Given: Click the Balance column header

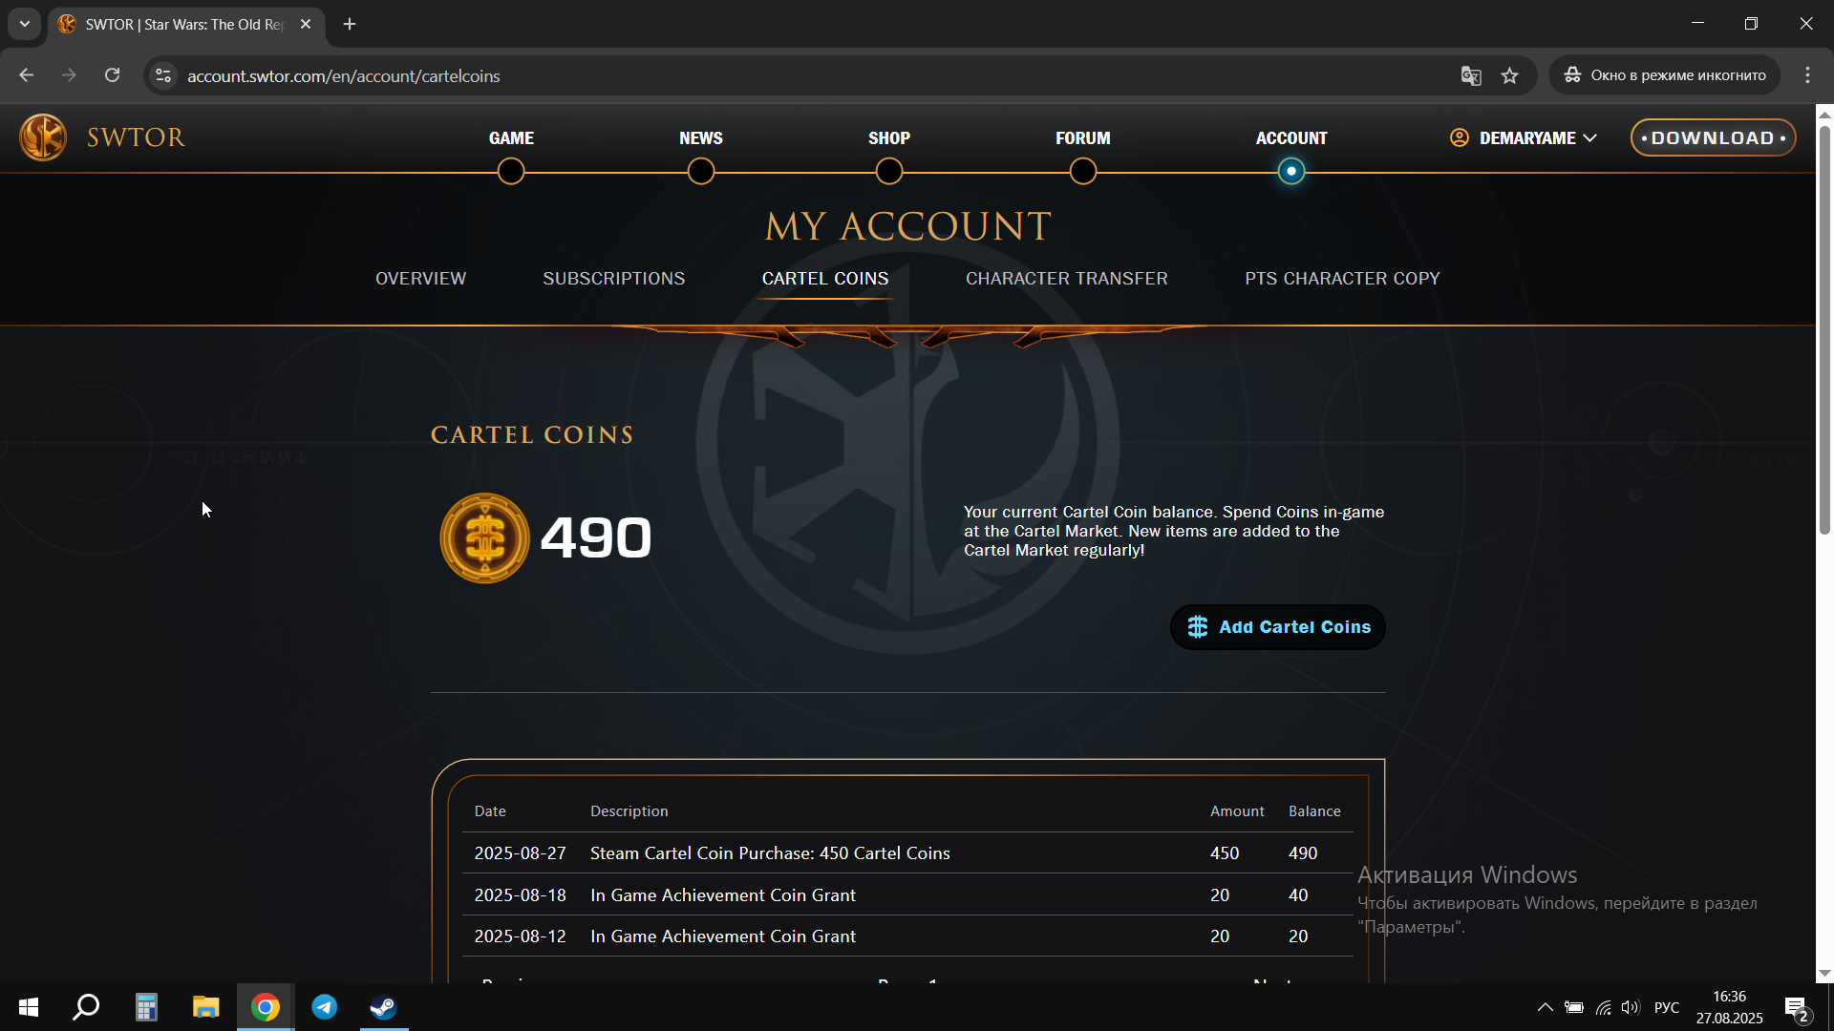Looking at the screenshot, I should 1314,811.
